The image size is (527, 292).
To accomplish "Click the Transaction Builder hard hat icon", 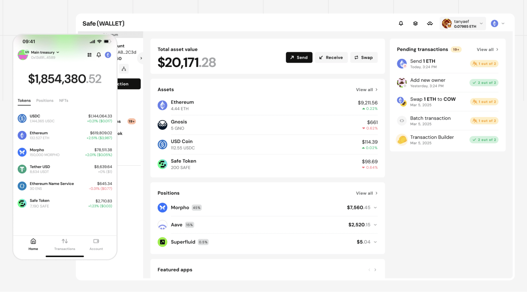I will (x=402, y=140).
